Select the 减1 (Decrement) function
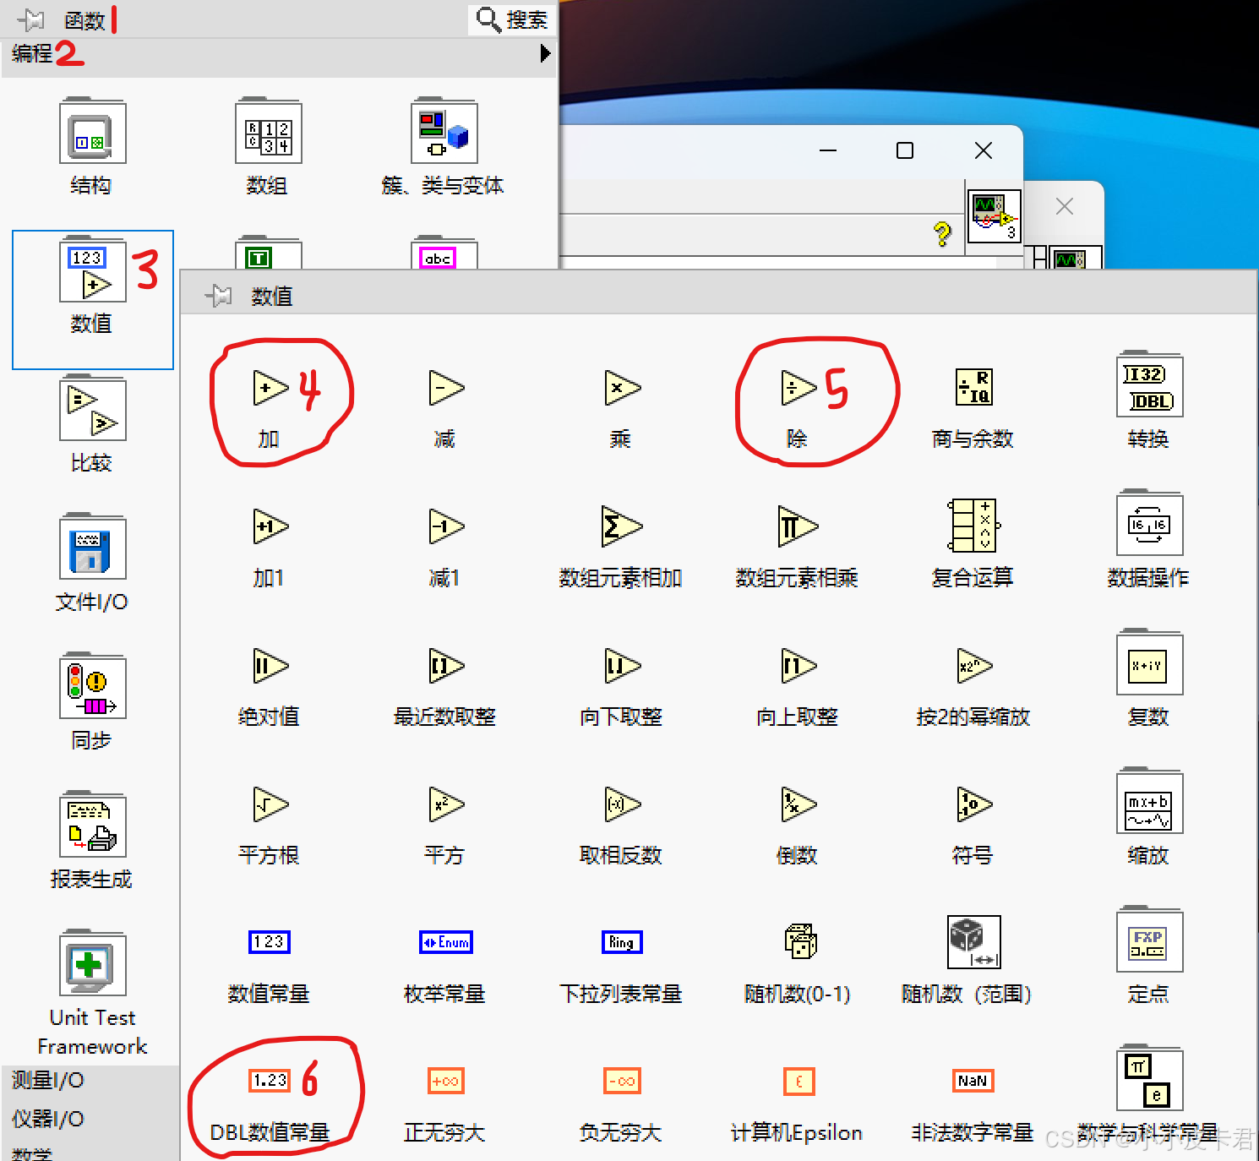Screen dimensions: 1259x1161 (x=445, y=526)
